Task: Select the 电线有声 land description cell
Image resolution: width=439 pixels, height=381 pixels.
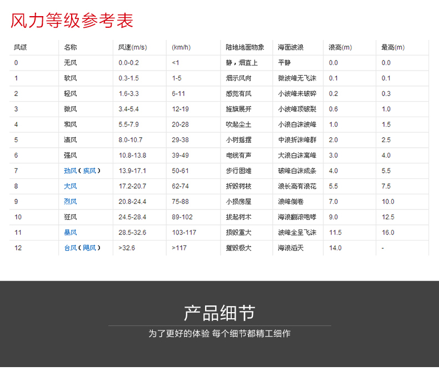Action: pyautogui.click(x=238, y=156)
